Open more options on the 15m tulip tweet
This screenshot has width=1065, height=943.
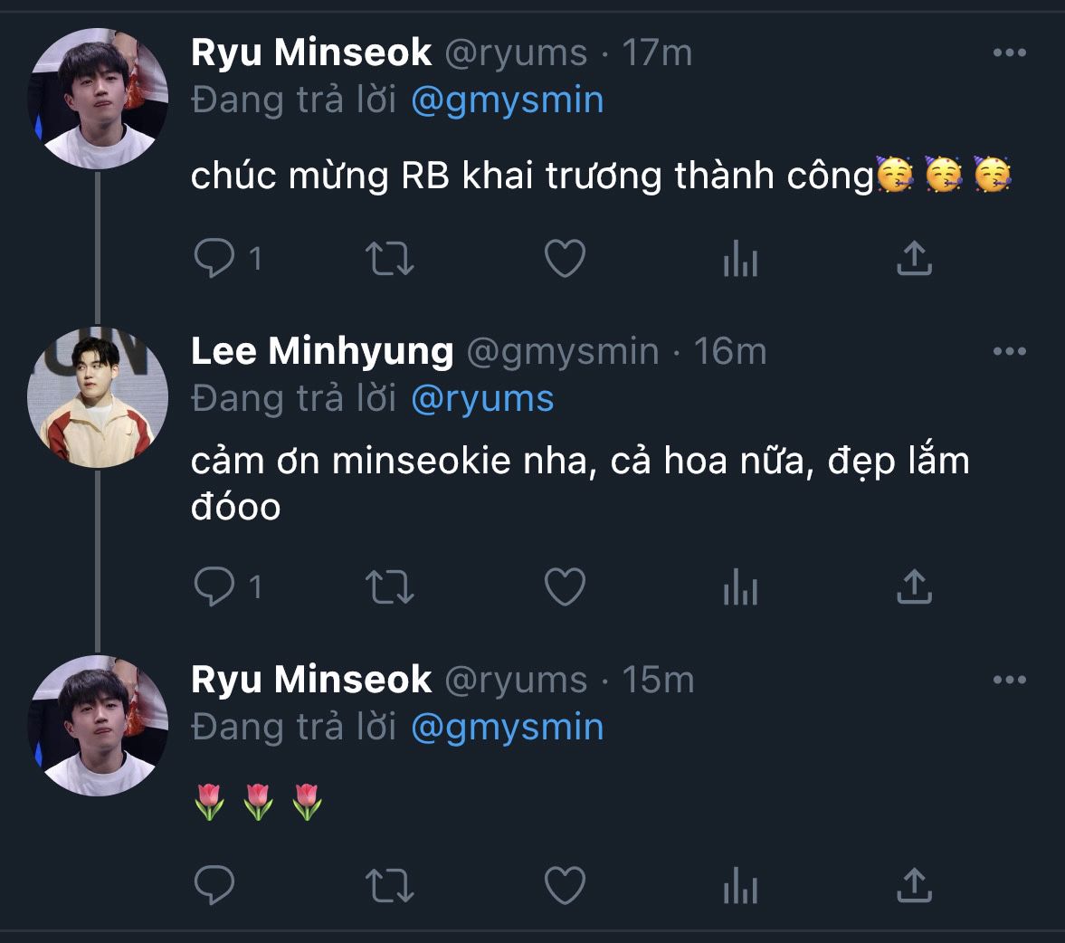[1009, 680]
